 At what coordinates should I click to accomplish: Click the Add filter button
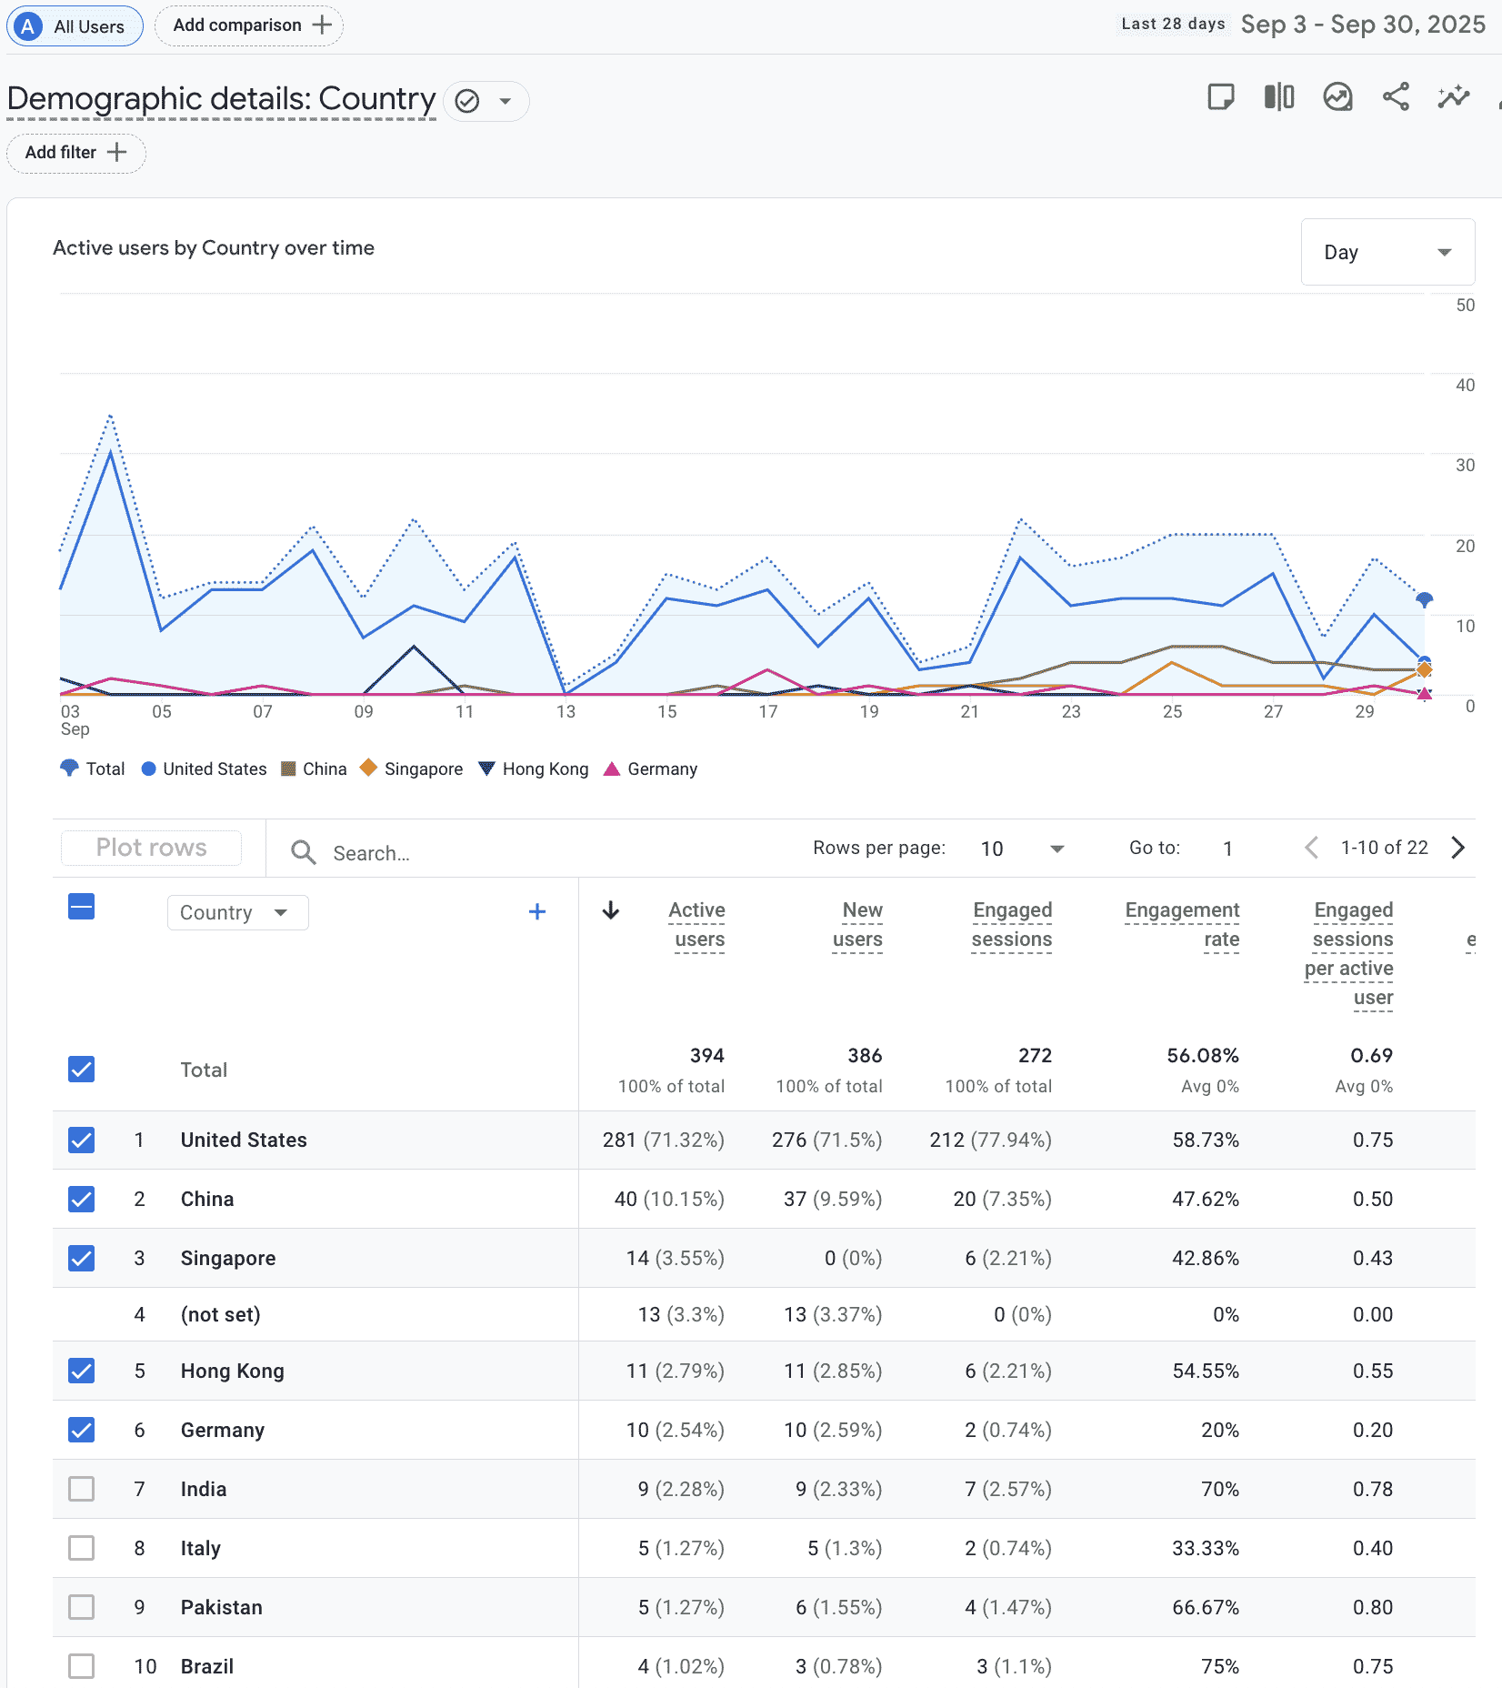(76, 153)
